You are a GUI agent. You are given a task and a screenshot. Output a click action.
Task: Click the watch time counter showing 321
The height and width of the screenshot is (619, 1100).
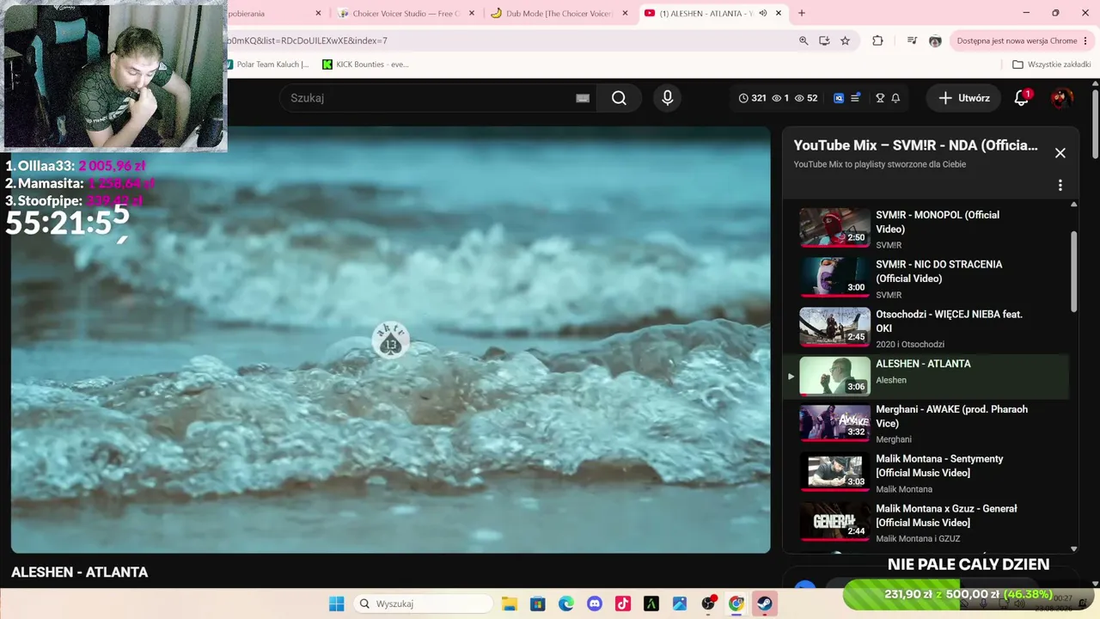coord(752,98)
